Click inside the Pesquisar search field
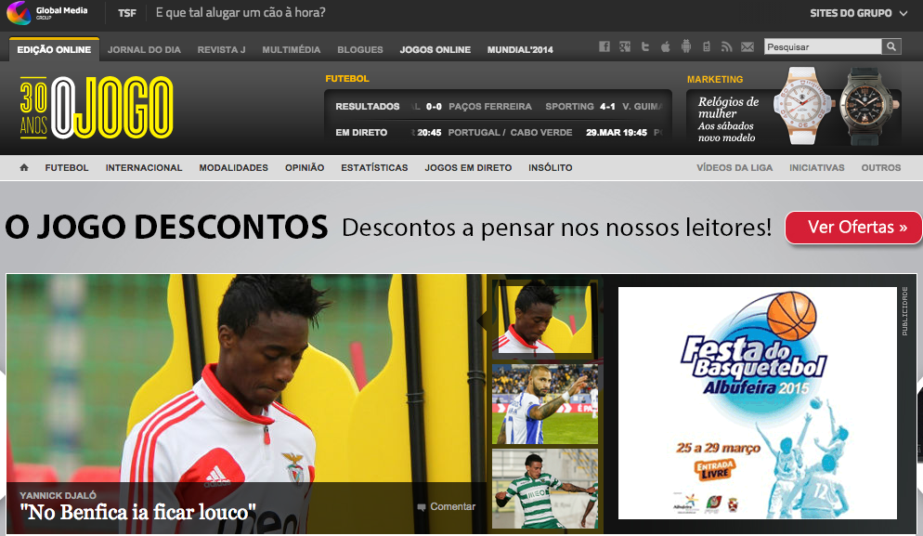The height and width of the screenshot is (536, 923). pos(822,46)
